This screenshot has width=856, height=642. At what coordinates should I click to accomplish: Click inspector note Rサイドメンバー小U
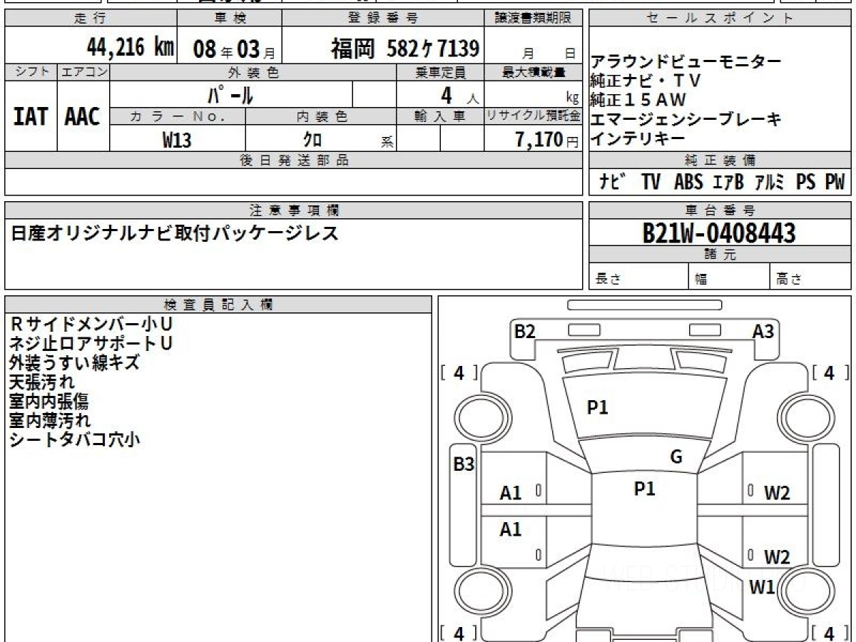(x=91, y=324)
